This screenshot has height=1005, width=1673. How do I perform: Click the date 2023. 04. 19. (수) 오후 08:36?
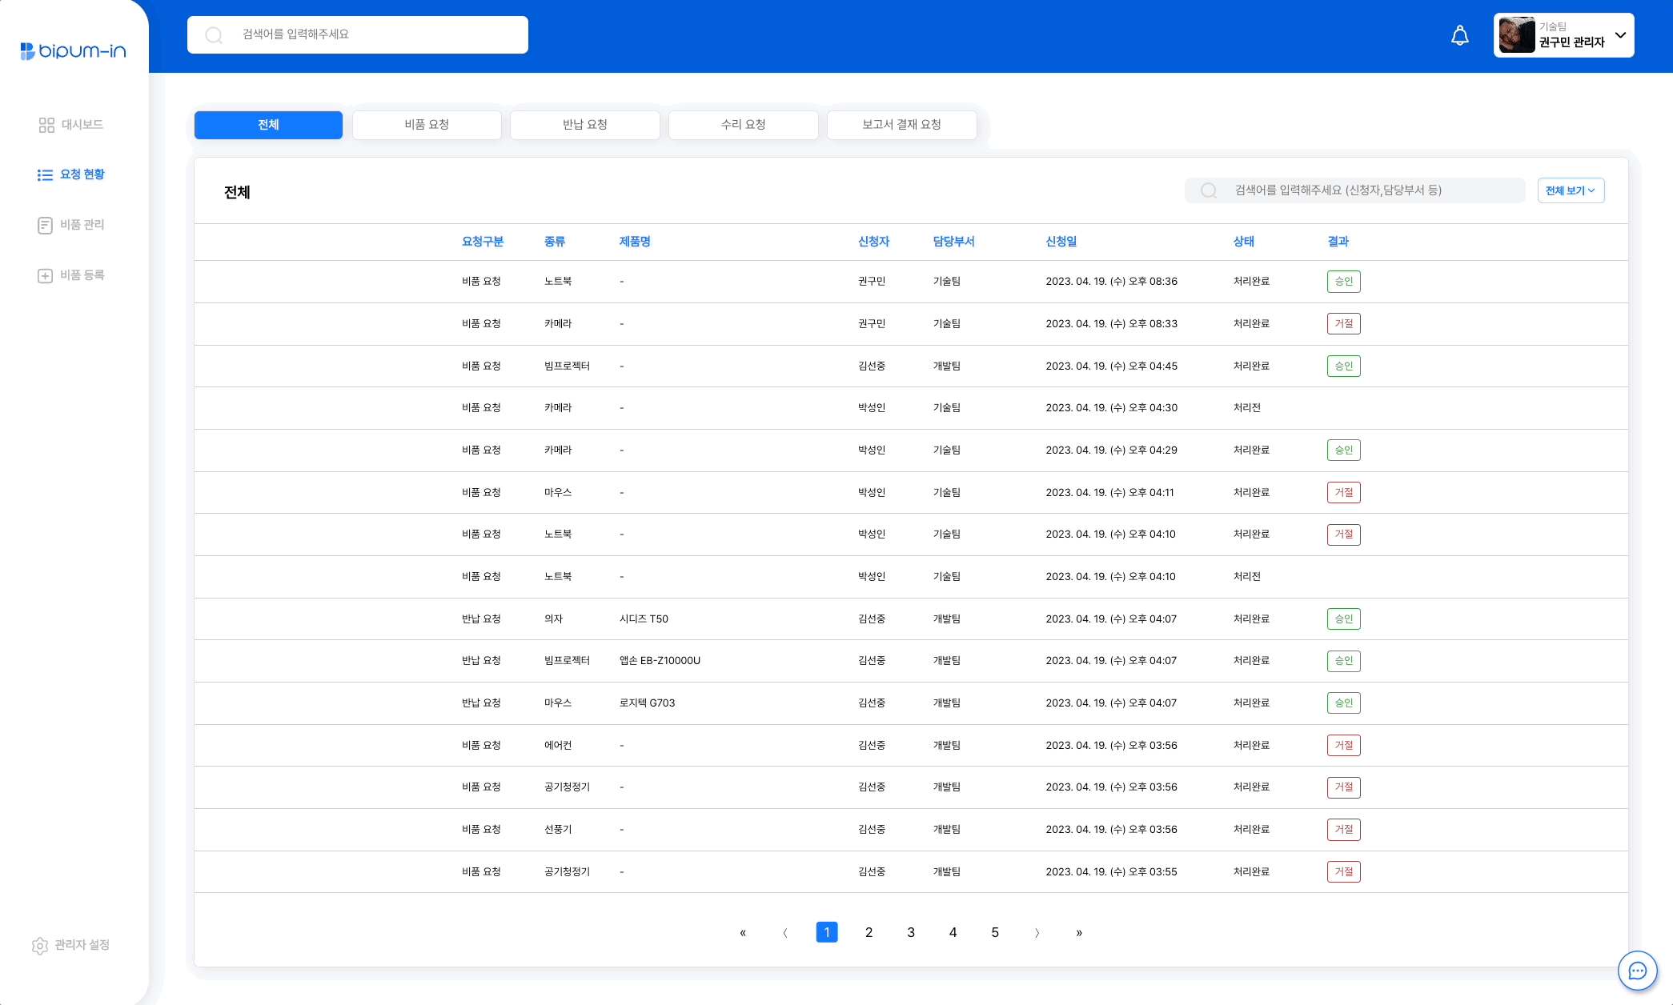click(1111, 282)
